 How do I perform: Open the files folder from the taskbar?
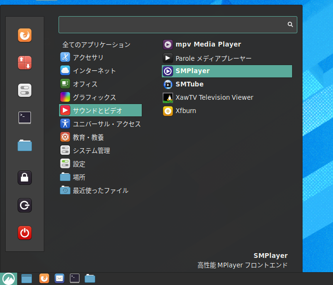pyautogui.click(x=90, y=278)
